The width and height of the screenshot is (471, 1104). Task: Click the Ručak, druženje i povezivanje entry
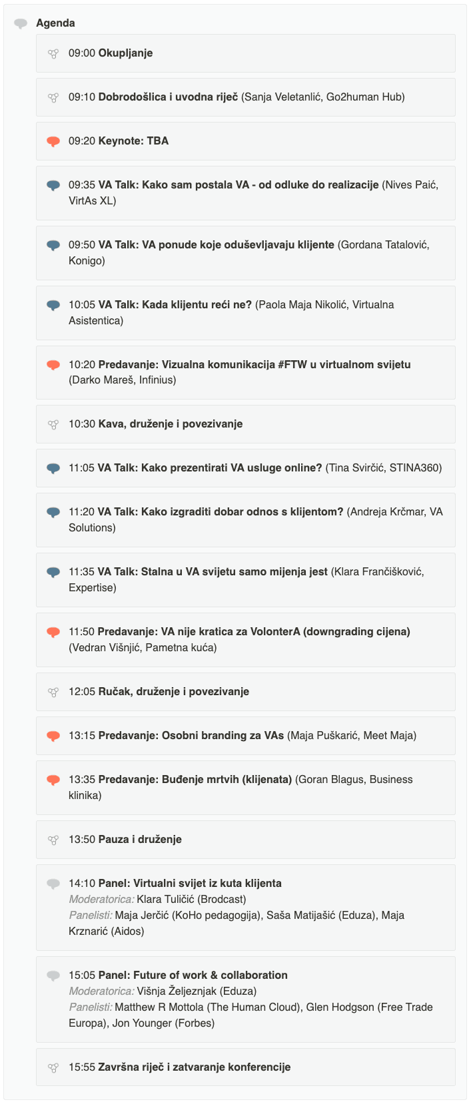pyautogui.click(x=173, y=692)
